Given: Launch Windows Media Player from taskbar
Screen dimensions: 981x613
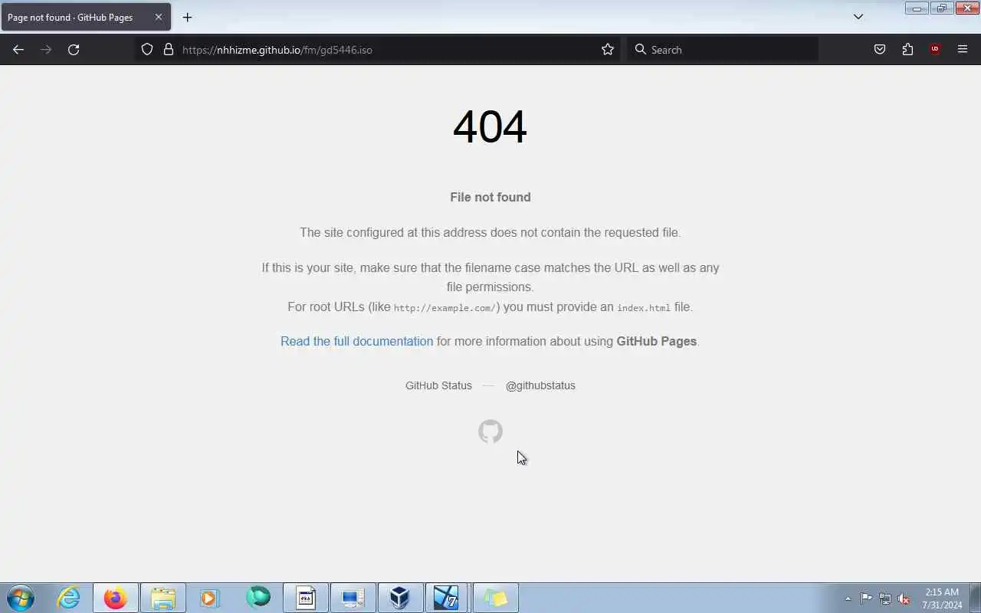Looking at the screenshot, I should click(210, 598).
